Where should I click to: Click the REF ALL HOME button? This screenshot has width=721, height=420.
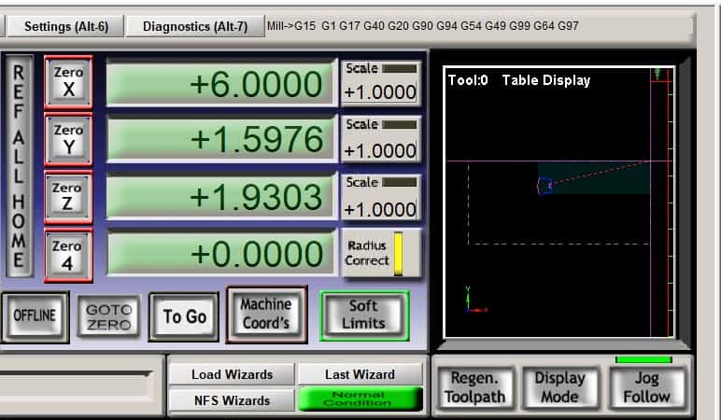pos(19,166)
